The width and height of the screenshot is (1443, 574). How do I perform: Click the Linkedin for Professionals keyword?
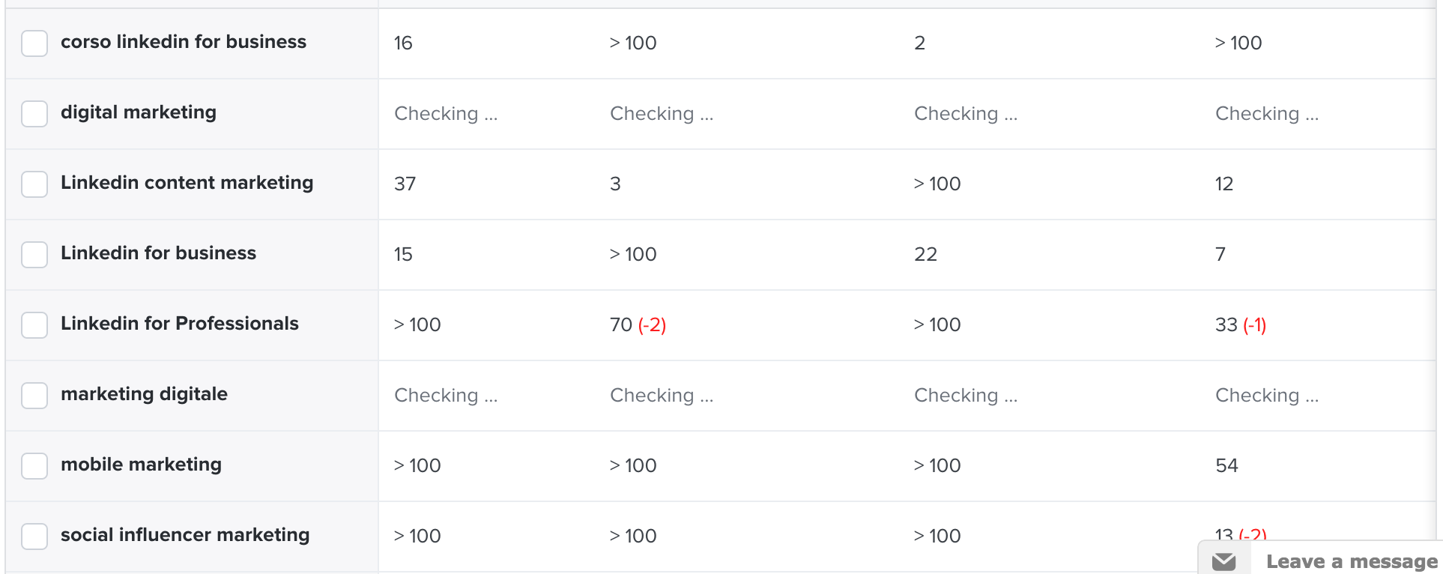coord(180,324)
